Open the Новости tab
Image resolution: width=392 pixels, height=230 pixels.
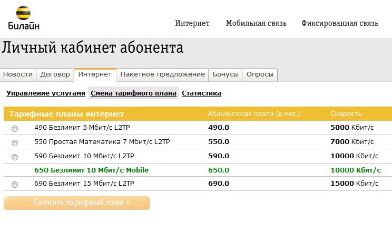[18, 74]
